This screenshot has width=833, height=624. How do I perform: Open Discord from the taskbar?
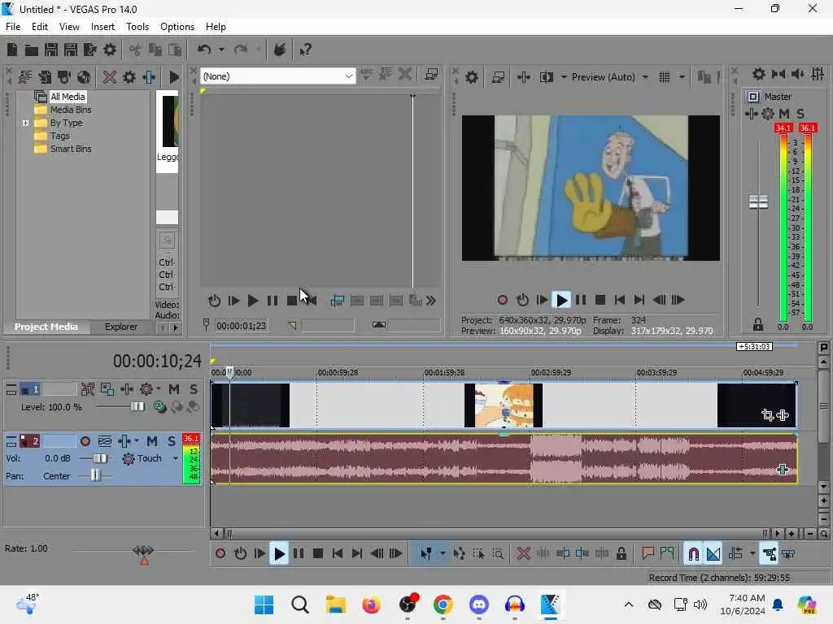pos(478,604)
